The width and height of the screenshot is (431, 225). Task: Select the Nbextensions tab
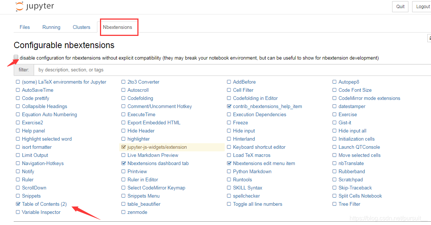coord(117,27)
